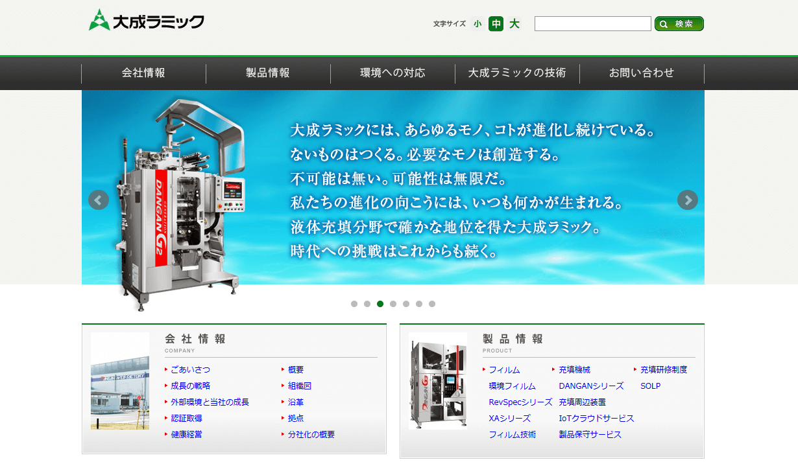Set font size to 大 (large)
798x473 pixels.
coord(514,24)
